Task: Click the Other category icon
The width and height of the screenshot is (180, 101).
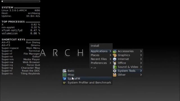Action: (114, 75)
